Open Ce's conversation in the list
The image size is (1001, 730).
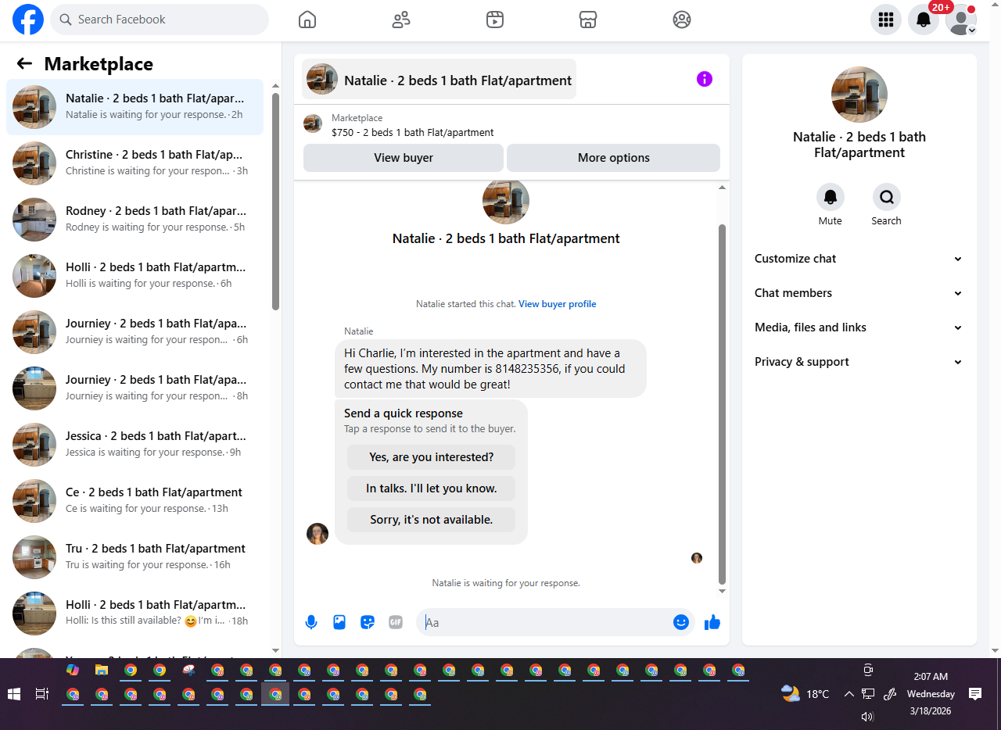(x=135, y=501)
